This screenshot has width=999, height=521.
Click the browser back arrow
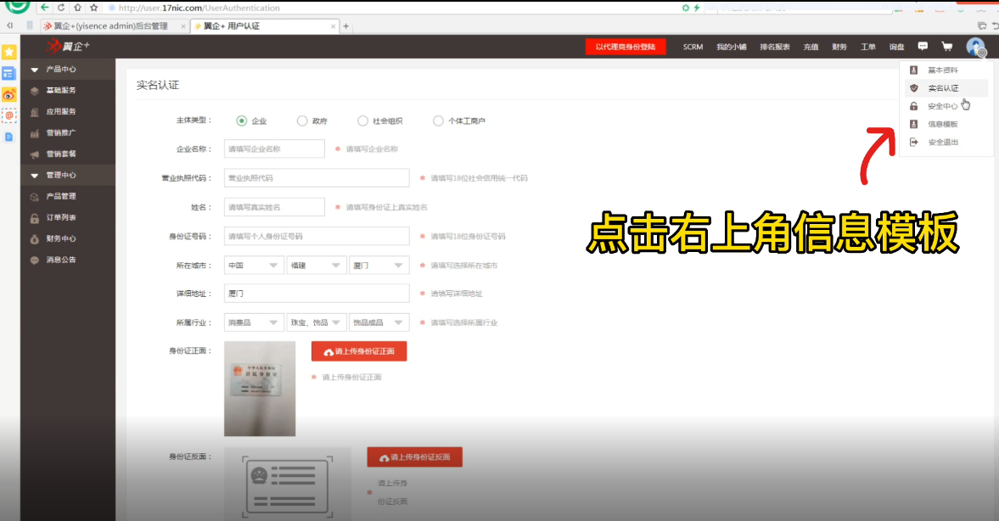(45, 8)
